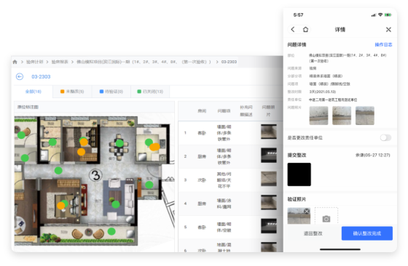The height and width of the screenshot is (266, 408).
Task: Open the first problem photo thumbnail in details
Action: pos(318,116)
